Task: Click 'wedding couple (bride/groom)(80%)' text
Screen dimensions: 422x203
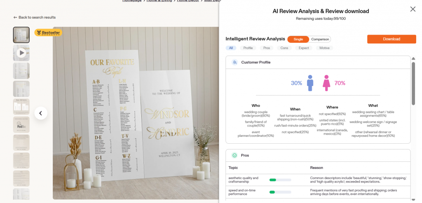Action: (256, 114)
